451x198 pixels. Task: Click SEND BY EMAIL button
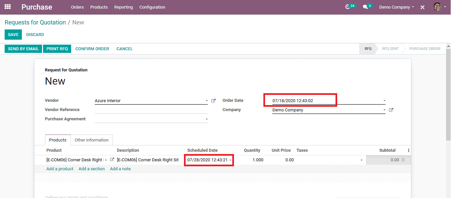tap(23, 49)
